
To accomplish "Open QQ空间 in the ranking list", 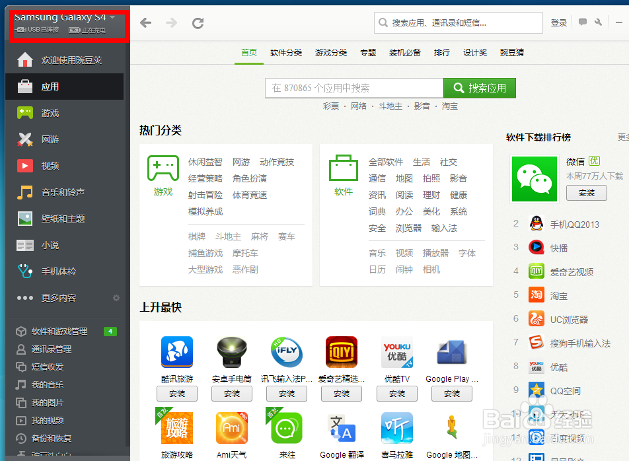I will coord(565,391).
